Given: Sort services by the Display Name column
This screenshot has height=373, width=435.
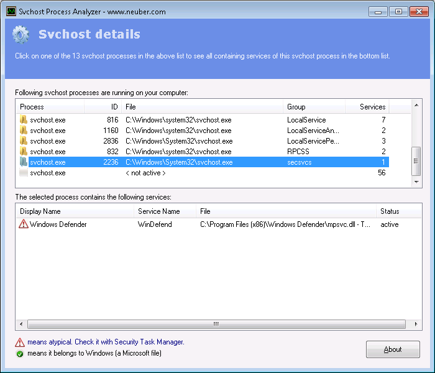Looking at the screenshot, I should click(x=75, y=211).
